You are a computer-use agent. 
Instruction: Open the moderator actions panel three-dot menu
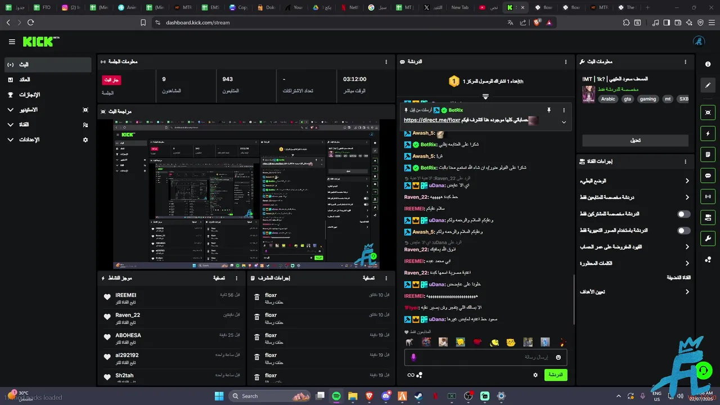(386, 278)
